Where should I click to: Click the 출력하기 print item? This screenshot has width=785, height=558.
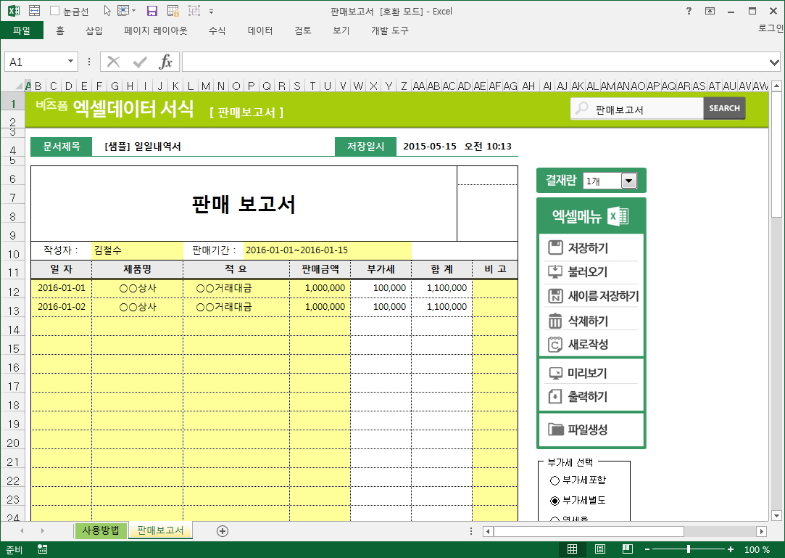586,397
